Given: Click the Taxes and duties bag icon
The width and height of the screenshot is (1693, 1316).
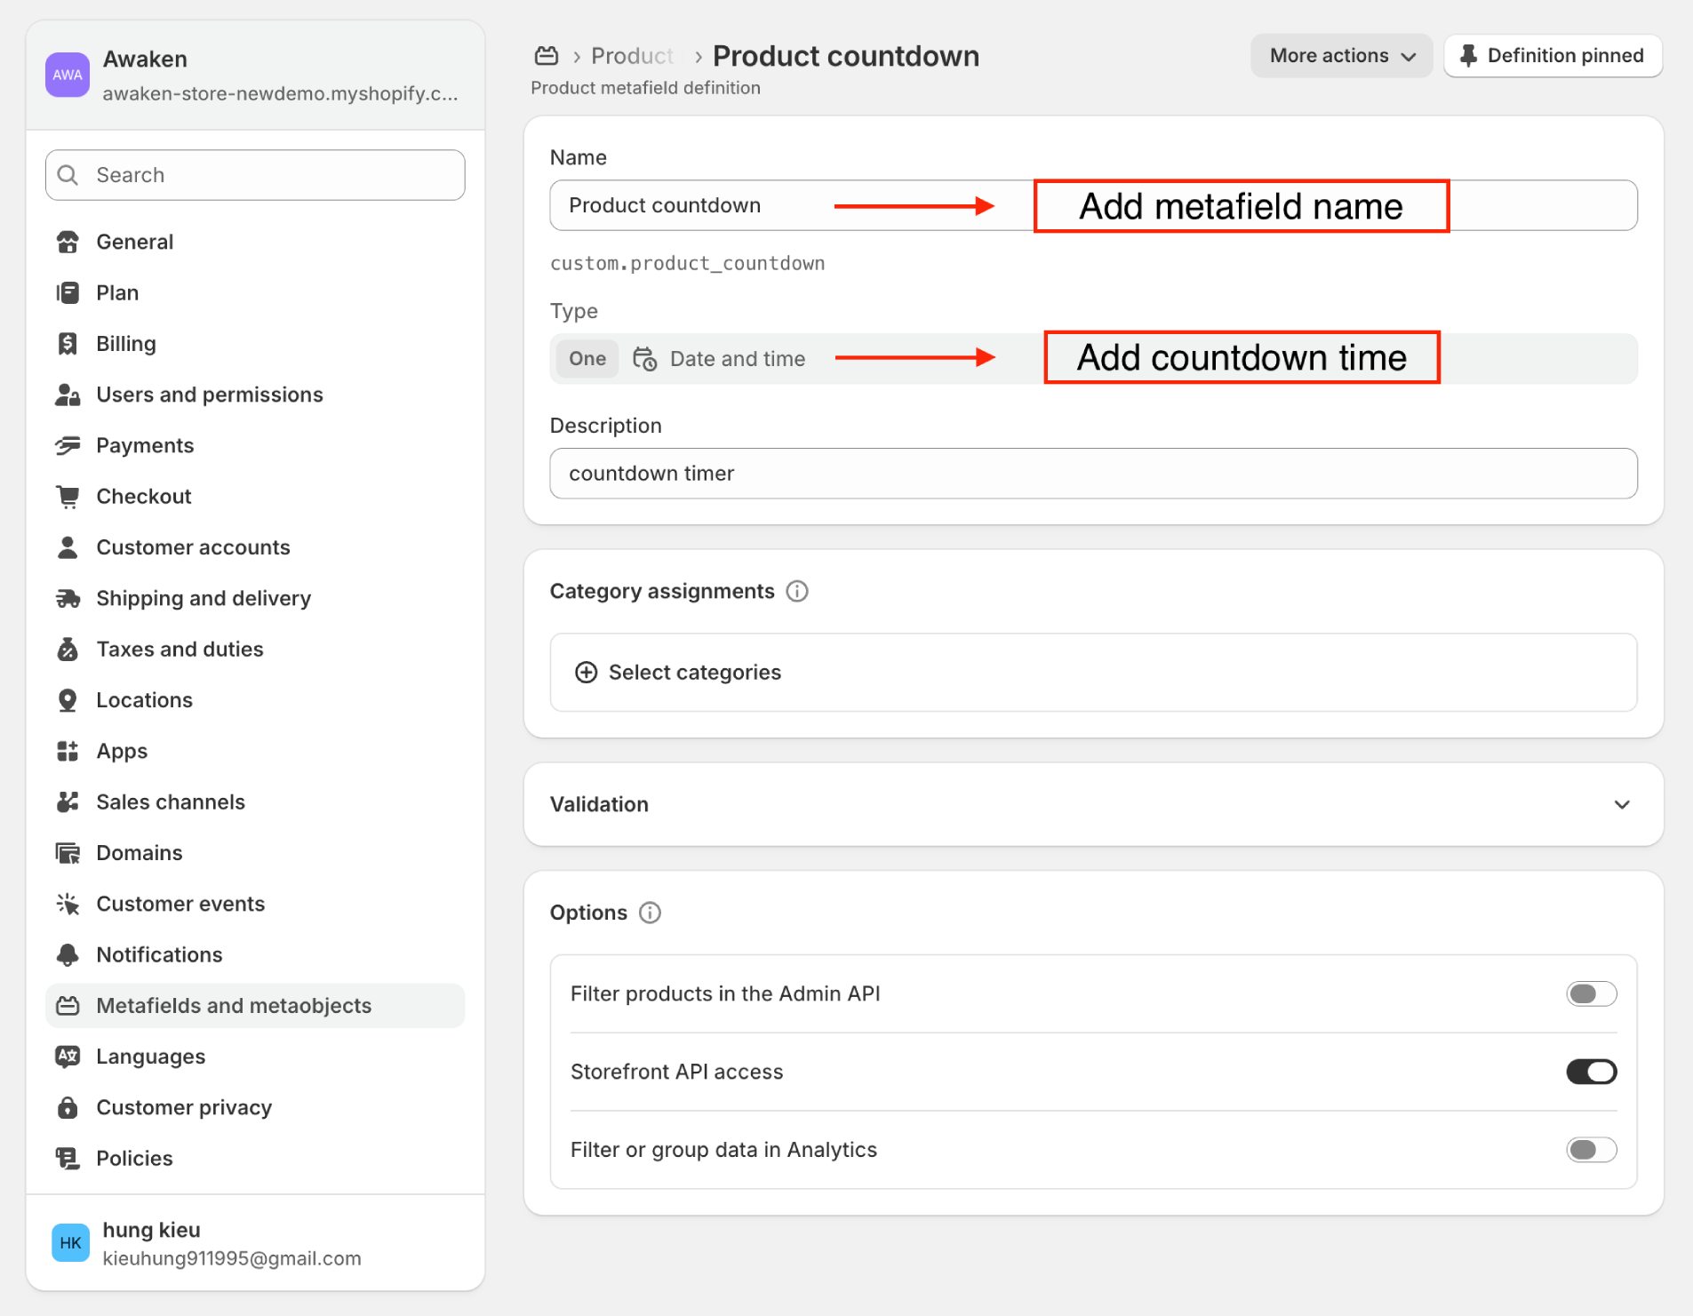Looking at the screenshot, I should point(68,649).
